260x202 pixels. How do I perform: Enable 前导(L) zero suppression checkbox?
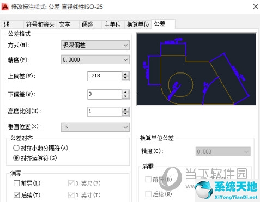click(x=17, y=183)
